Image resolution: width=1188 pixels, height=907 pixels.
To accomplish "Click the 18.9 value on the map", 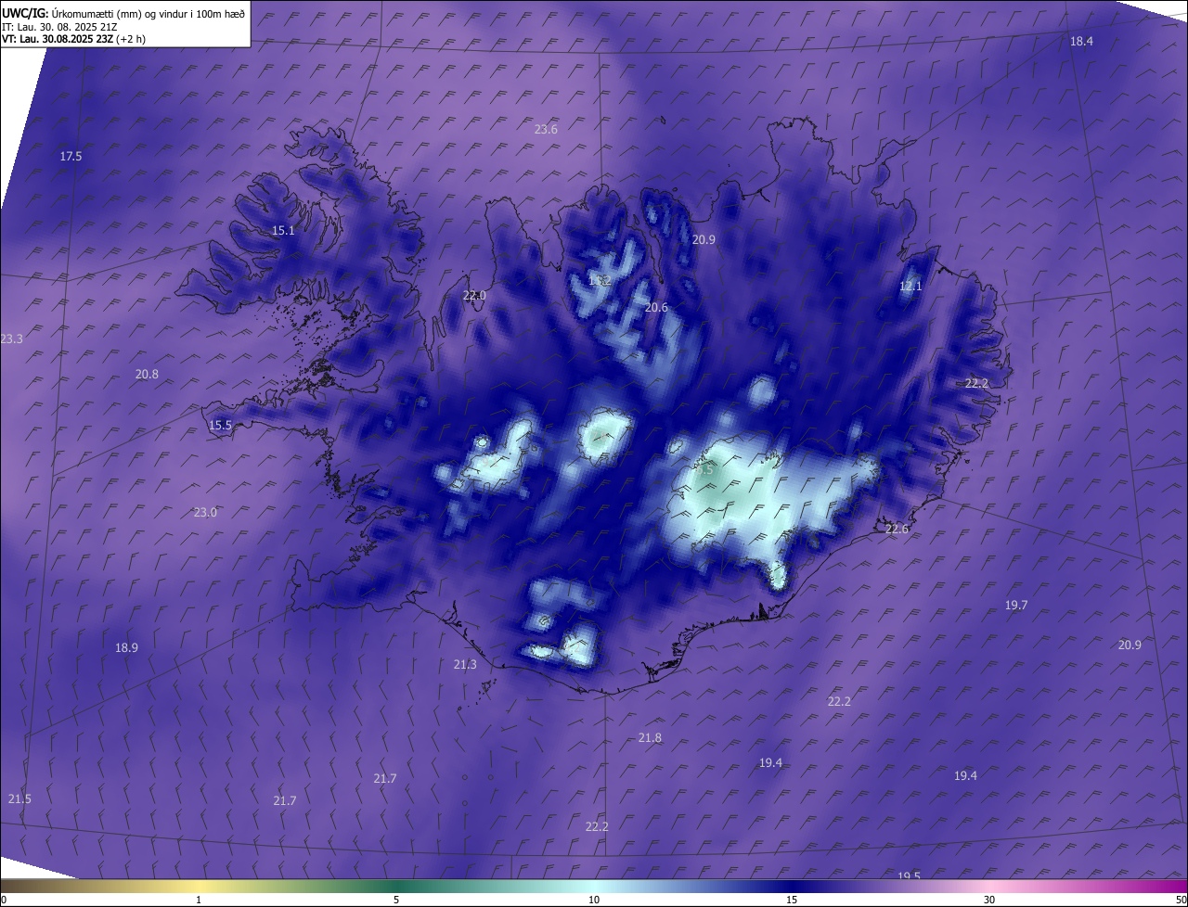I will [126, 648].
